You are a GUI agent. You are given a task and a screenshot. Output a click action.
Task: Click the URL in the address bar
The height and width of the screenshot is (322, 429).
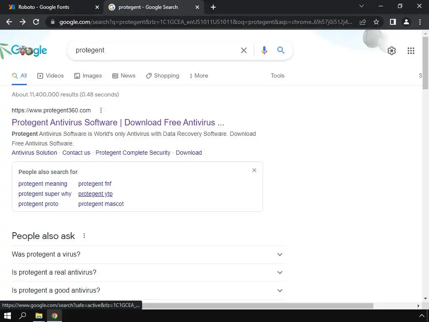205,22
